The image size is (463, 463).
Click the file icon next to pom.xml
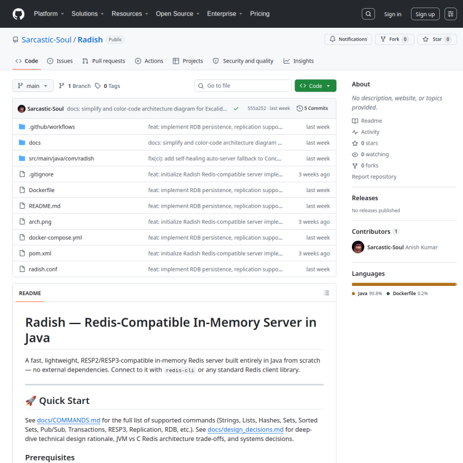tap(22, 253)
